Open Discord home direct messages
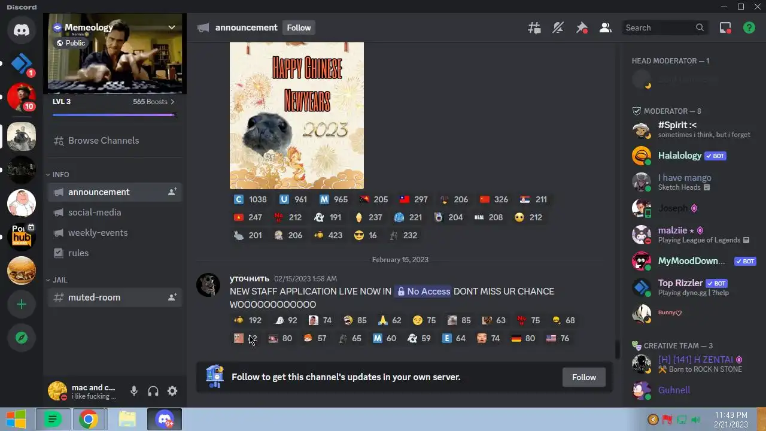Image resolution: width=766 pixels, height=431 pixels. click(x=22, y=29)
